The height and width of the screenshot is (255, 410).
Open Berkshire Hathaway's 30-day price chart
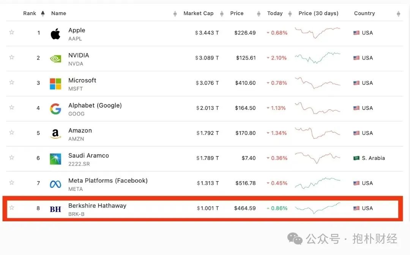(x=317, y=208)
